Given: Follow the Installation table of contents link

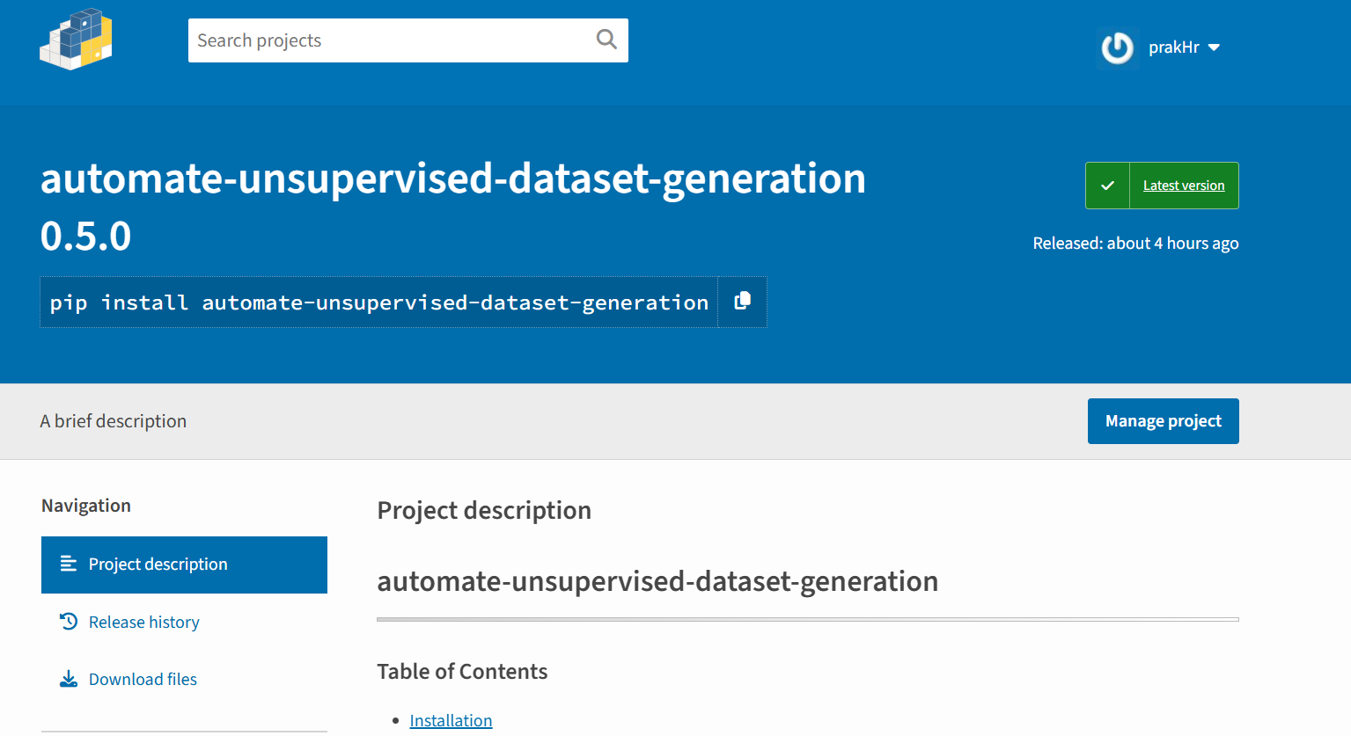Looking at the screenshot, I should pyautogui.click(x=451, y=720).
